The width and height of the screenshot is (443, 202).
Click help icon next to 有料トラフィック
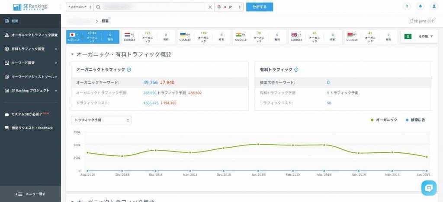click(296, 69)
